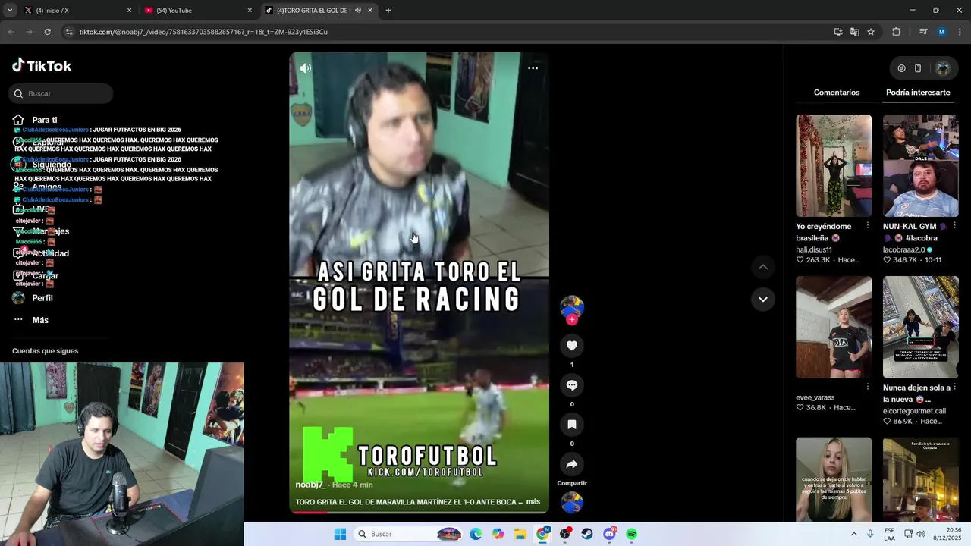
Task: Go to the next video with down chevron
Action: pos(763,300)
